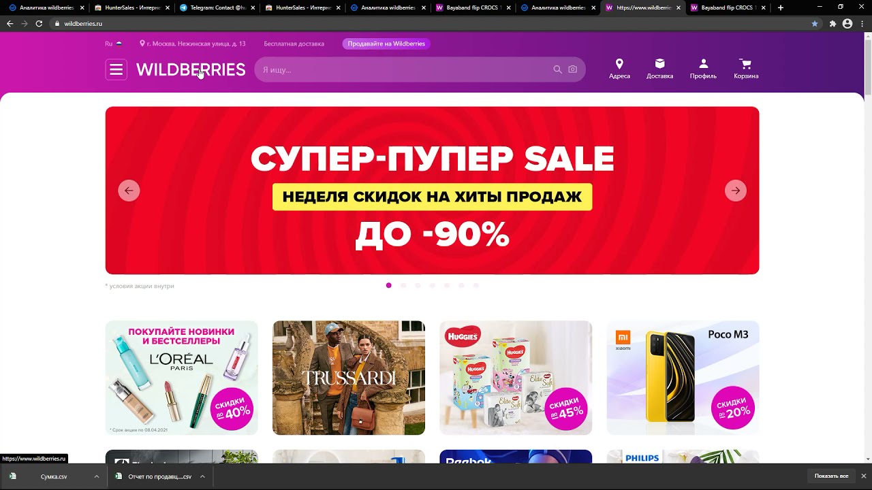Open the hamburger catalog menu
This screenshot has height=490, width=872.
116,69
